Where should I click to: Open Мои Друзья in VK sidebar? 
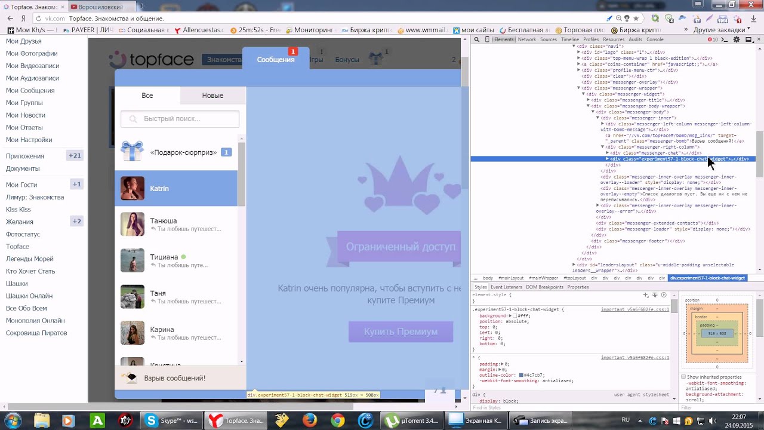pos(23,41)
